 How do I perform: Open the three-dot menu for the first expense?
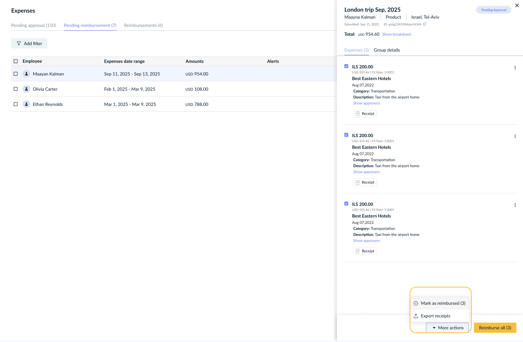(515, 68)
